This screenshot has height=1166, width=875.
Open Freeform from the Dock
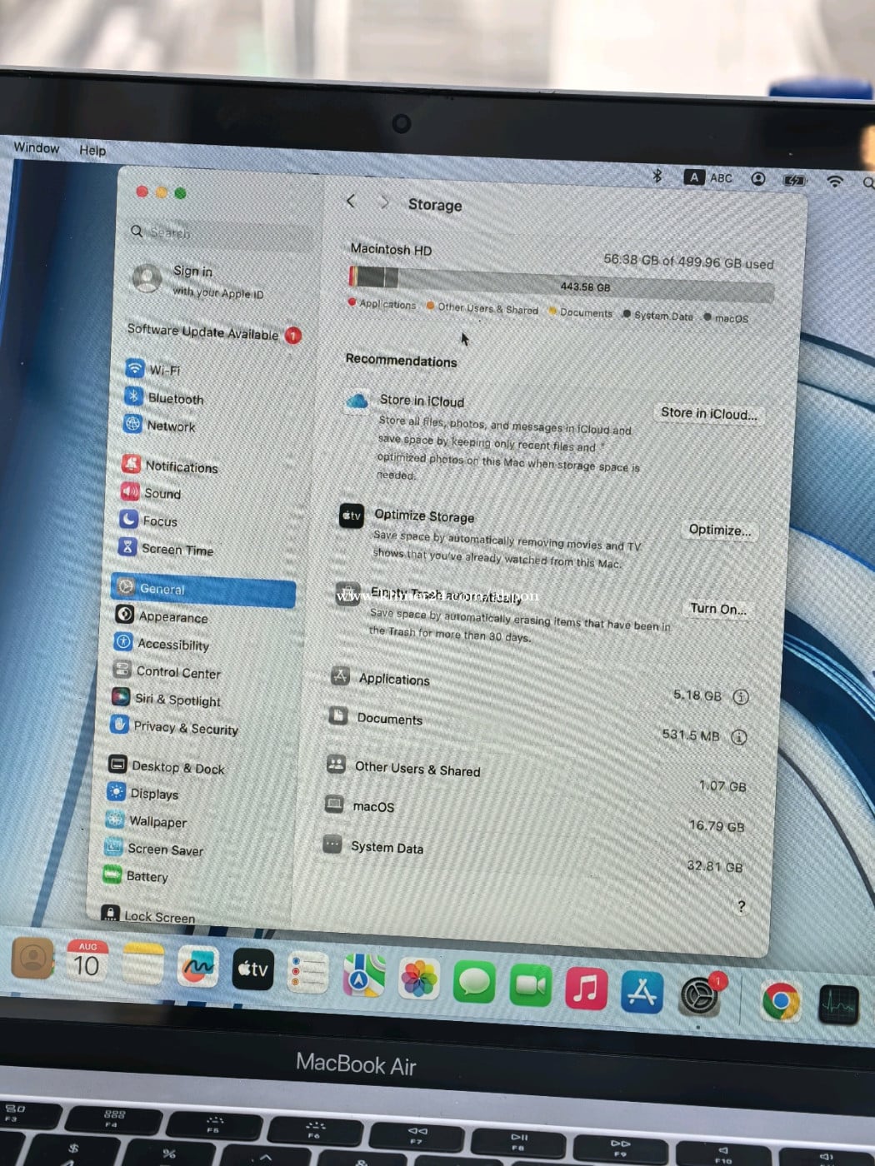coord(197,966)
